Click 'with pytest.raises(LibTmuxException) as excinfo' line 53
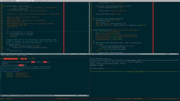 click(114, 6)
